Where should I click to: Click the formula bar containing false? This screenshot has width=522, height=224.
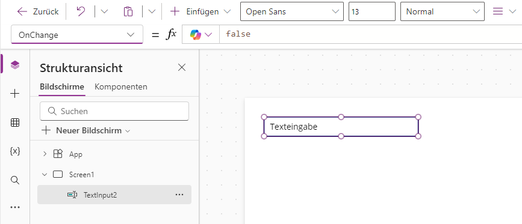coord(370,34)
